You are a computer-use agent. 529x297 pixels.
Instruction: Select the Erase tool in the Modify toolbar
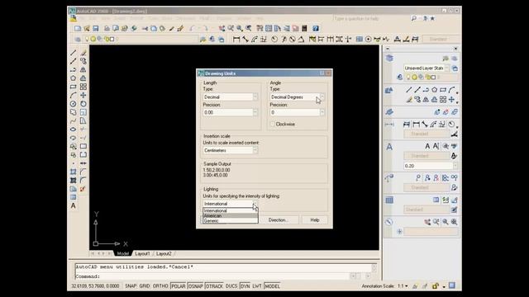tap(83, 53)
